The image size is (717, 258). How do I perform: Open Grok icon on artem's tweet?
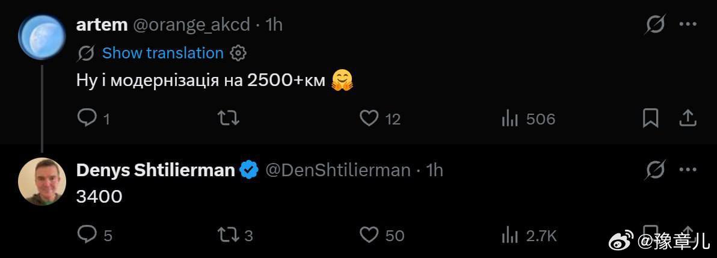tap(655, 24)
